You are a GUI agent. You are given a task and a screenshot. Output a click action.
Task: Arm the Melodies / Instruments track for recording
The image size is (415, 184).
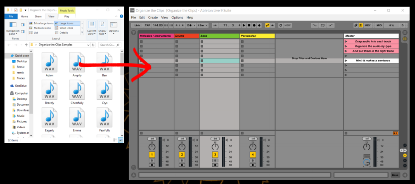(x=152, y=165)
